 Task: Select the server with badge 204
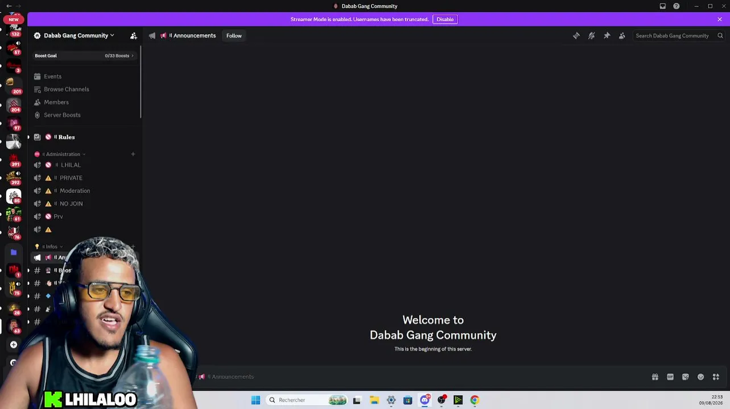[14, 105]
